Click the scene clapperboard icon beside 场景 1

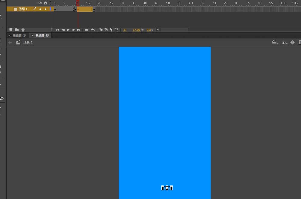pyautogui.click(x=18, y=43)
